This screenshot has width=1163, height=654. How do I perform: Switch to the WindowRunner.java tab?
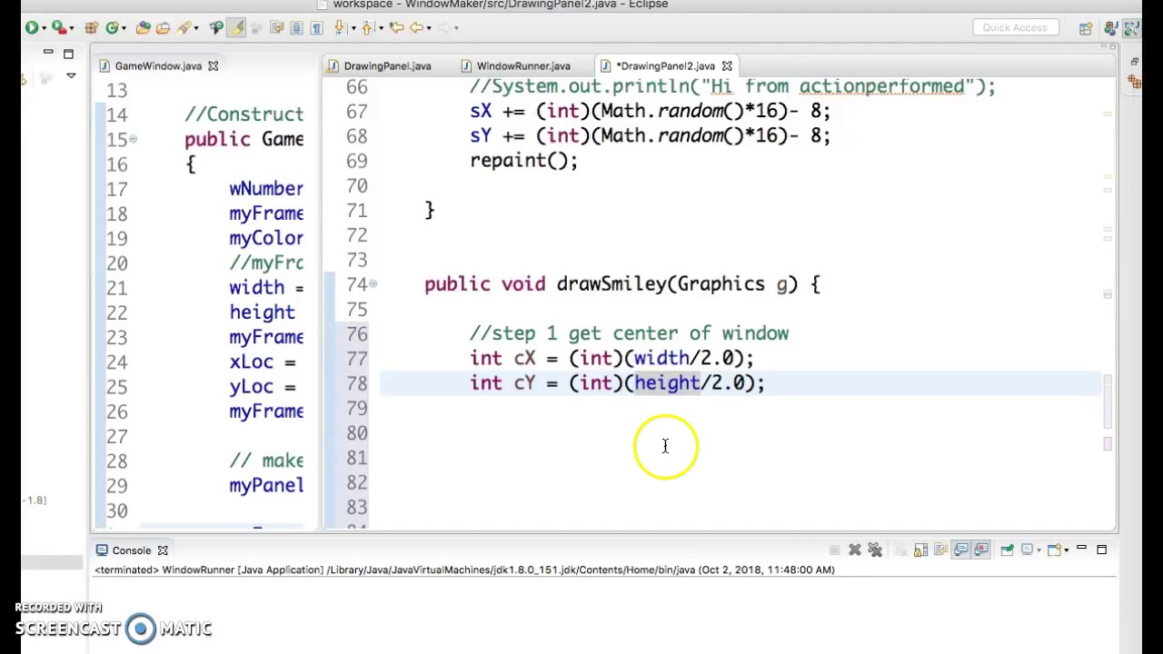tap(523, 65)
